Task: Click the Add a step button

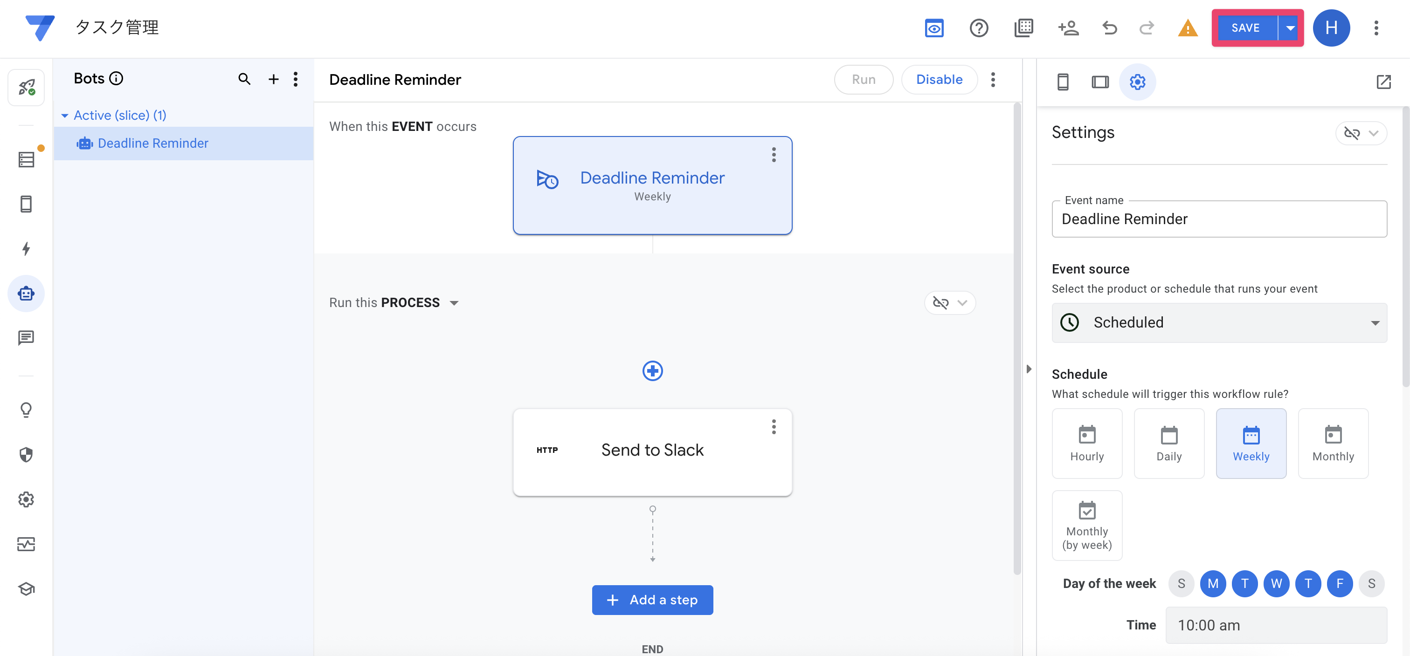Action: (652, 600)
